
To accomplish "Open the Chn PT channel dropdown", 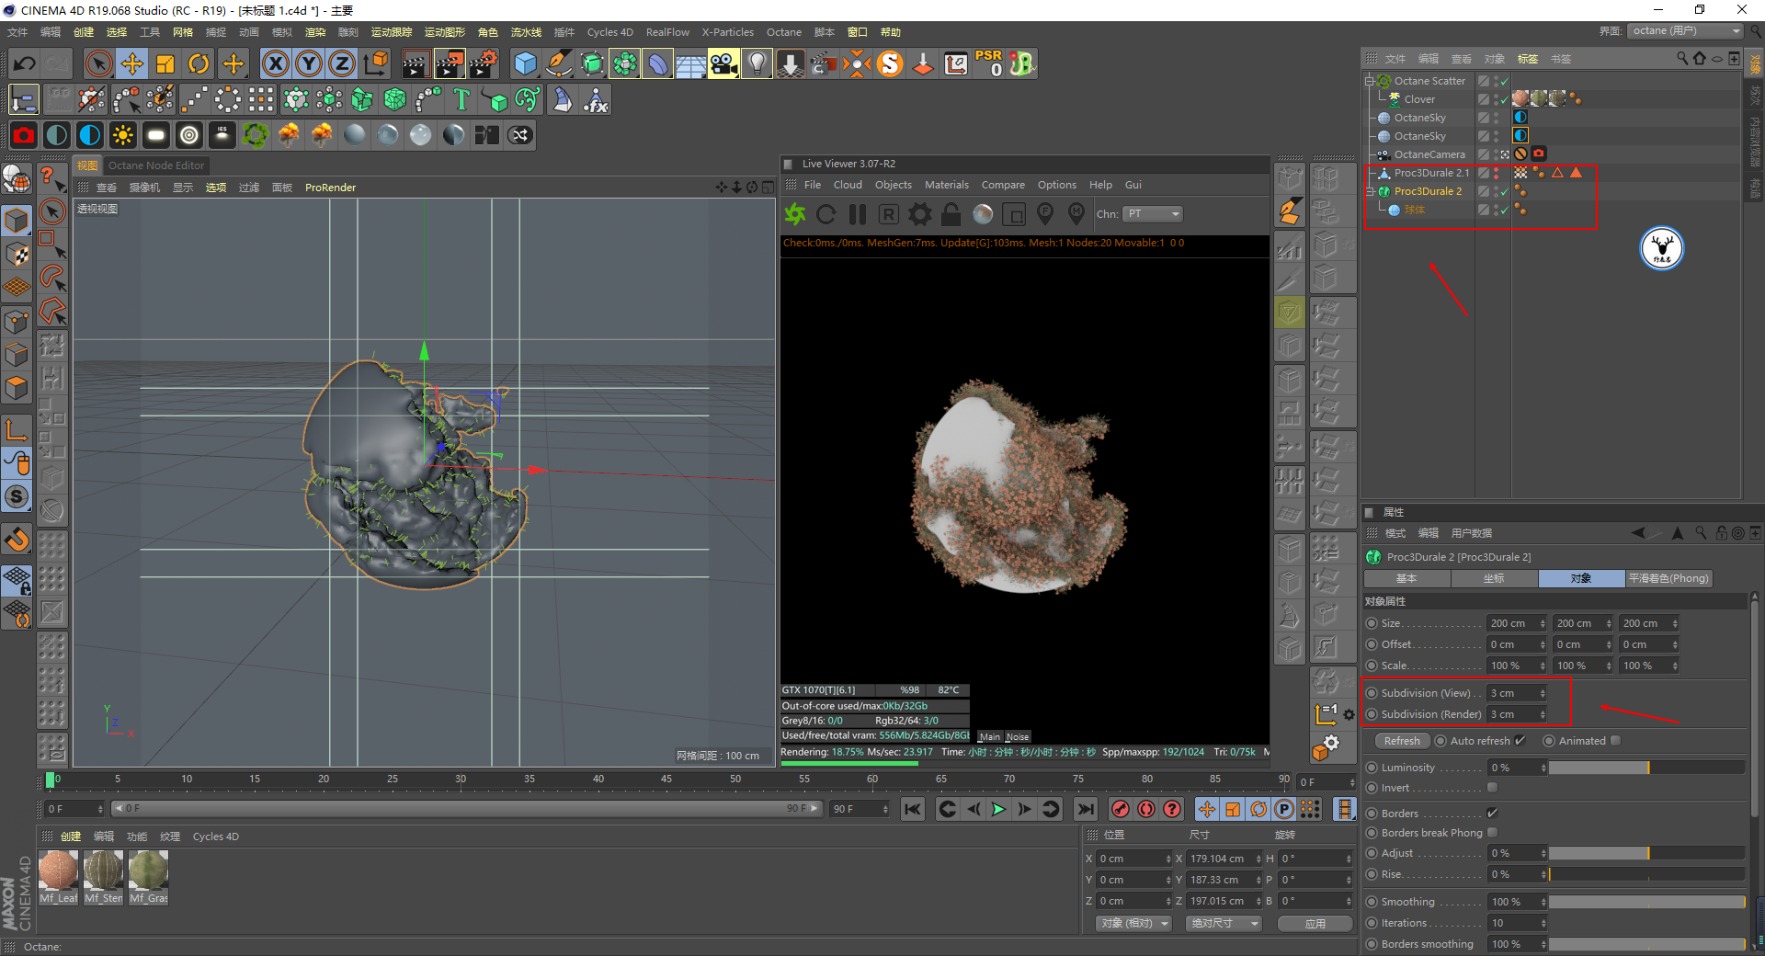I will (1153, 214).
